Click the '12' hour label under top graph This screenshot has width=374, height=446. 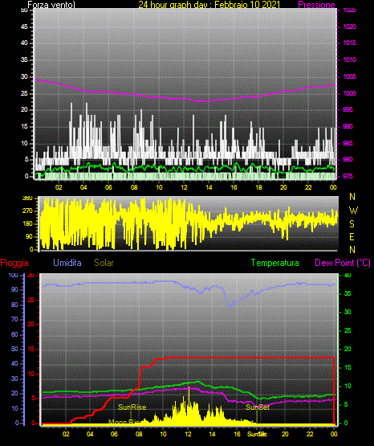[x=184, y=187]
